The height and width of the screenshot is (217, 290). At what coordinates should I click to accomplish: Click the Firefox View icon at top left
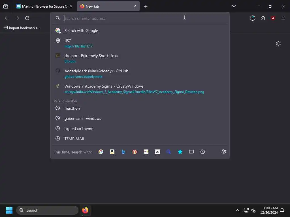6,6
